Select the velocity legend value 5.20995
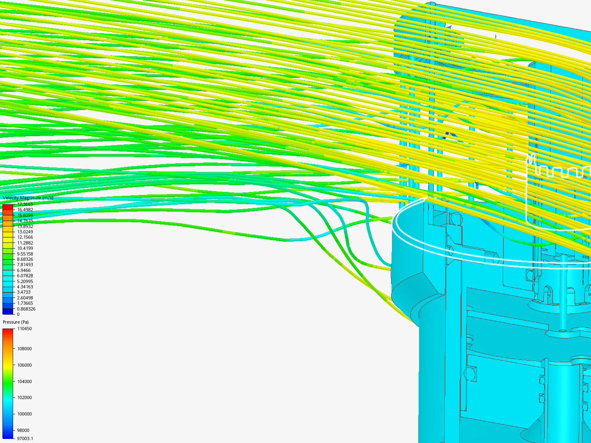This screenshot has height=443, width=591. click(x=25, y=281)
